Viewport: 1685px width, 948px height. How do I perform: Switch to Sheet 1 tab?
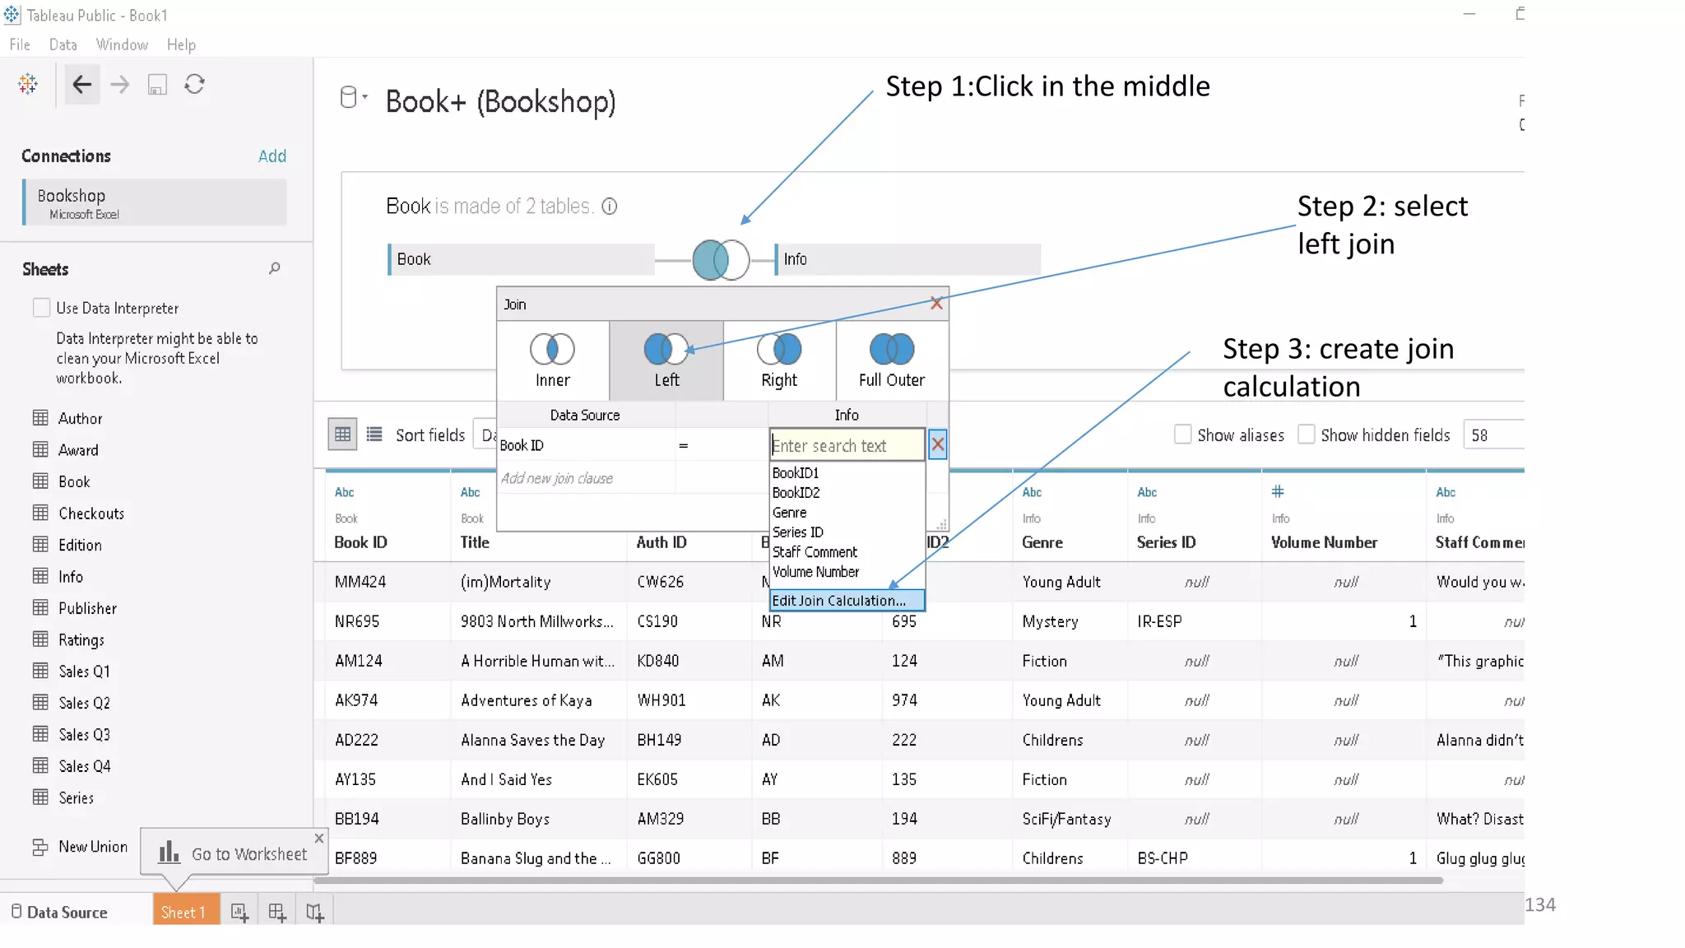186,911
